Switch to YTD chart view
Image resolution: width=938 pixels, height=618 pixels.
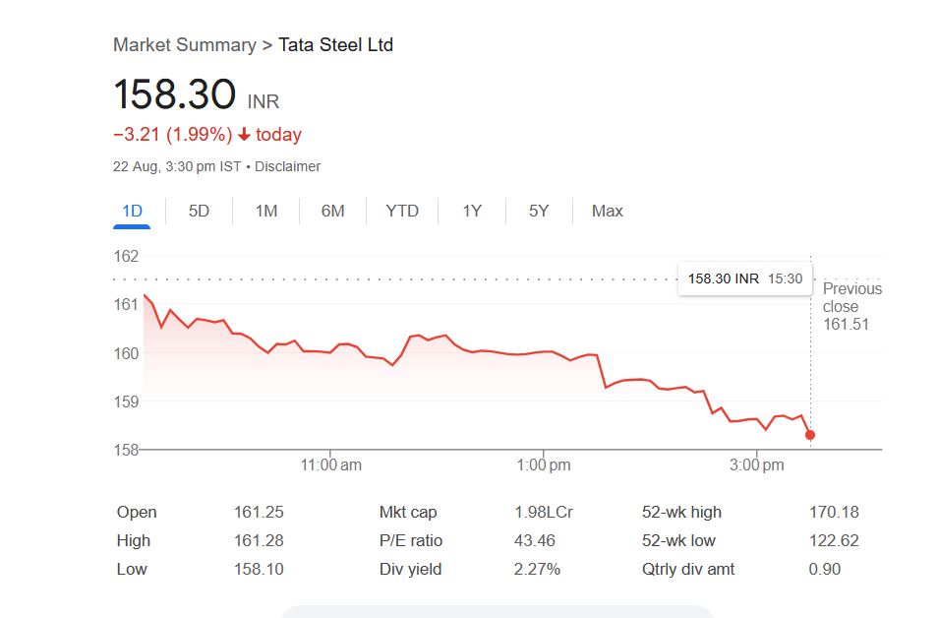[x=402, y=211]
